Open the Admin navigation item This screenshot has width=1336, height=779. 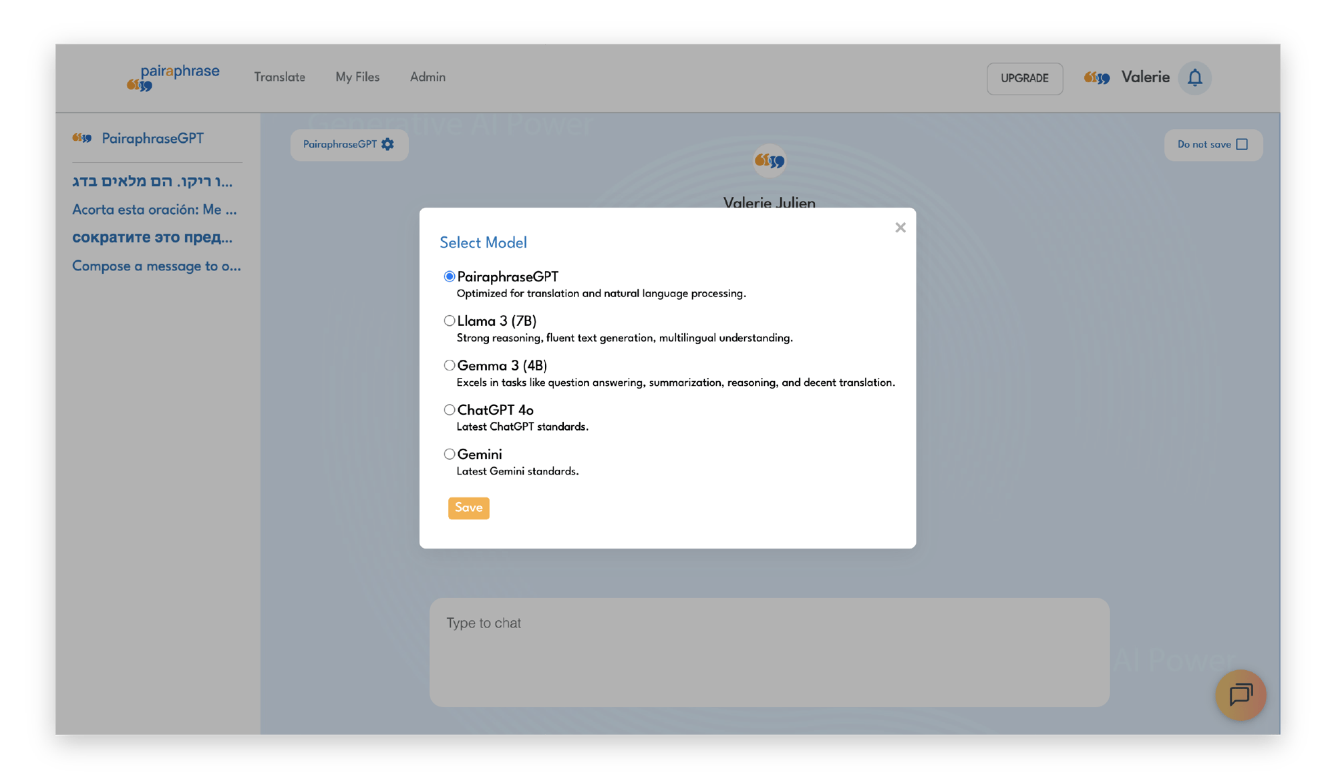pyautogui.click(x=428, y=77)
